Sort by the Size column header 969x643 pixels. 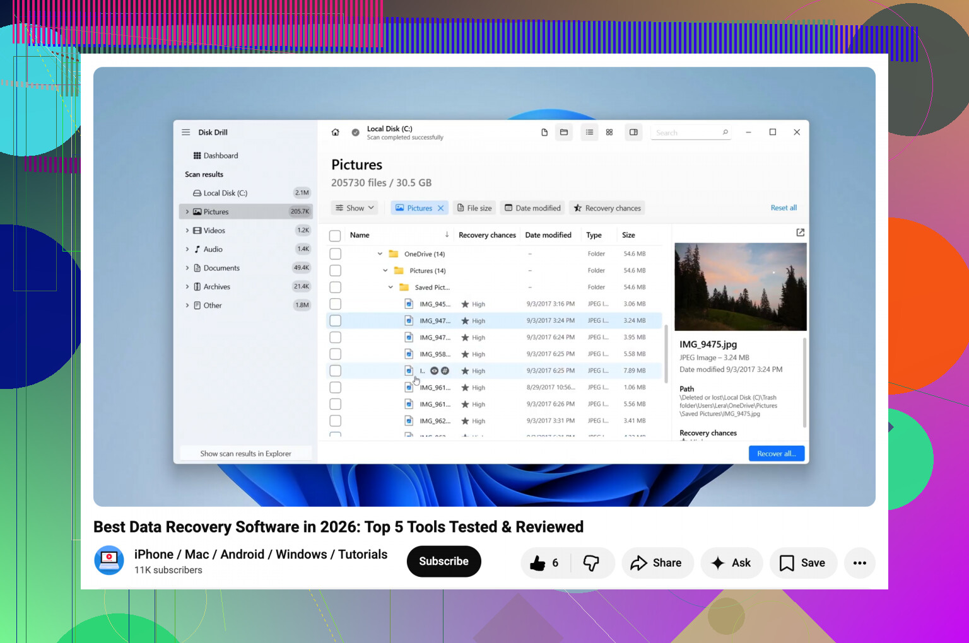628,235
